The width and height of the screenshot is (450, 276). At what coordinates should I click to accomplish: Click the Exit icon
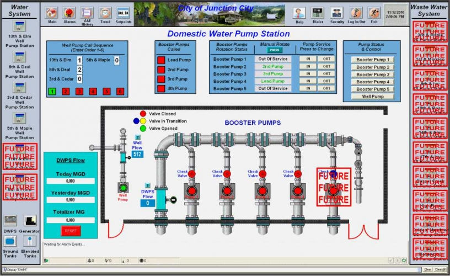(374, 13)
